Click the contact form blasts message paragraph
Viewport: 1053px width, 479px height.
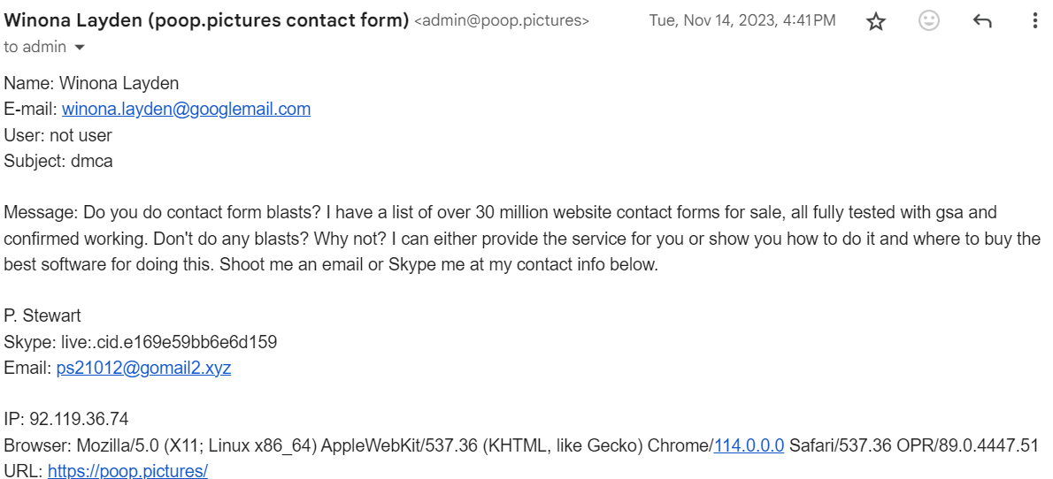tap(522, 238)
